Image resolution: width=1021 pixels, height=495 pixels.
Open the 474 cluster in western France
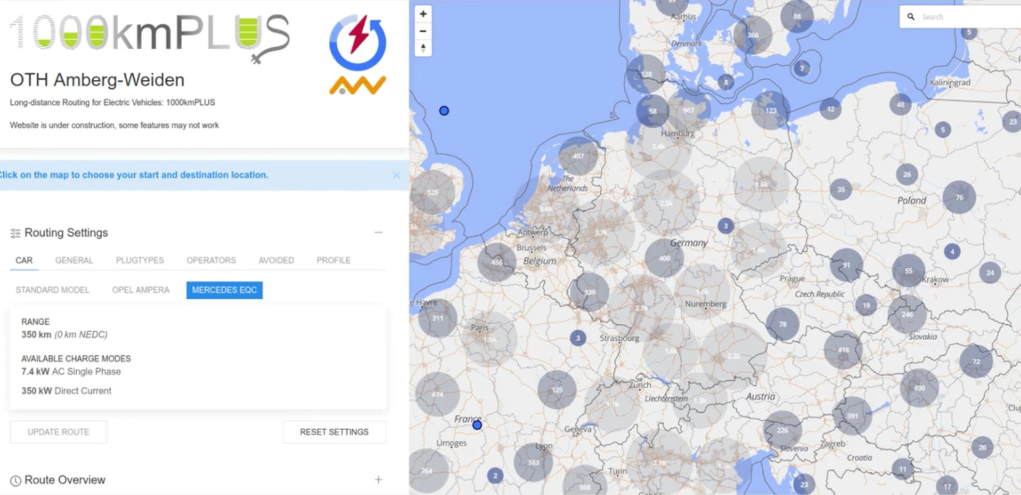437,394
